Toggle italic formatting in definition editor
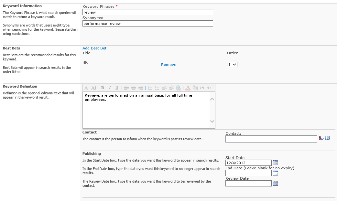The image size is (337, 201). pos(110,88)
